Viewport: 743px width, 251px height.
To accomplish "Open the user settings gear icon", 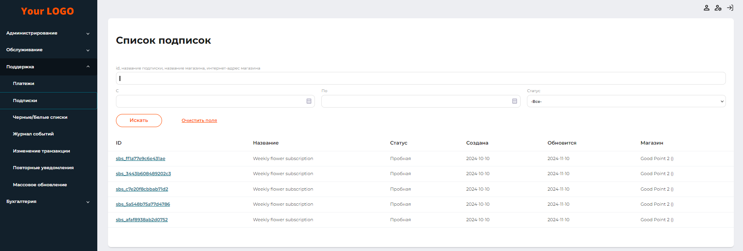I will point(718,8).
